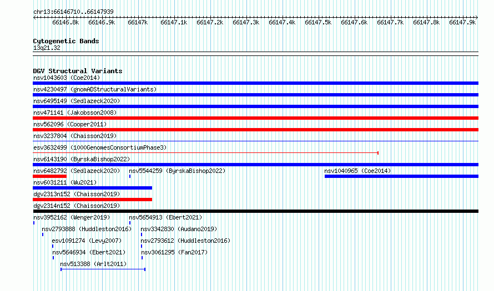494x291 pixels.
Task: Open nsv562096 (Cooper2011) variant
Action: click(x=70, y=124)
